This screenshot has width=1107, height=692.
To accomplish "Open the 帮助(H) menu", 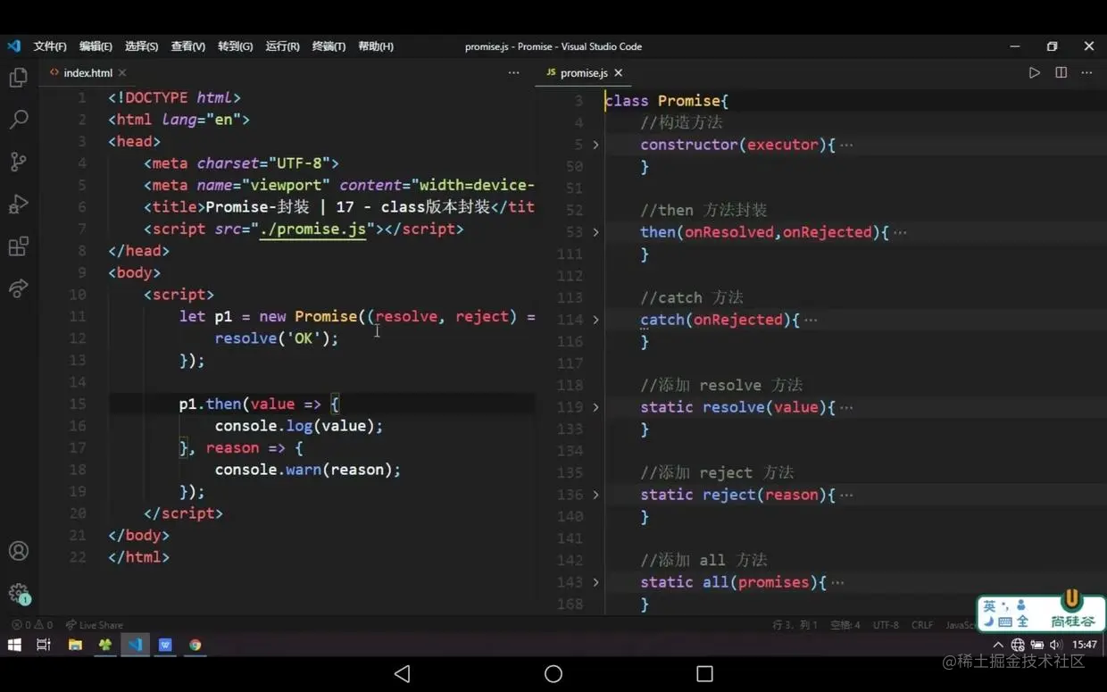I will (x=375, y=46).
